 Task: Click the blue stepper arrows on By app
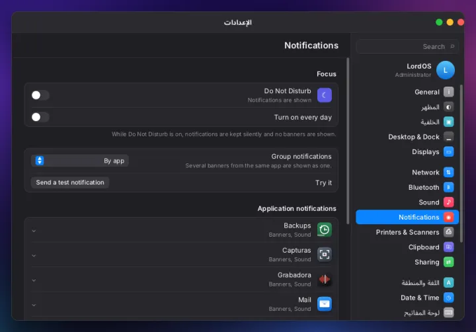click(40, 161)
